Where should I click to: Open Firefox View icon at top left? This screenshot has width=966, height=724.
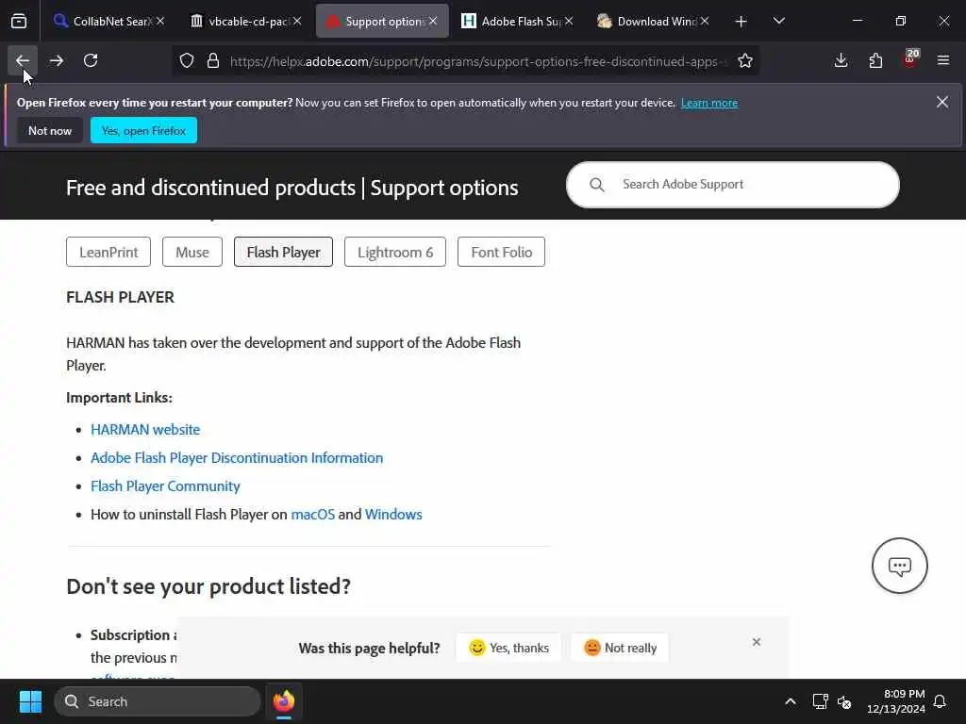pos(19,22)
